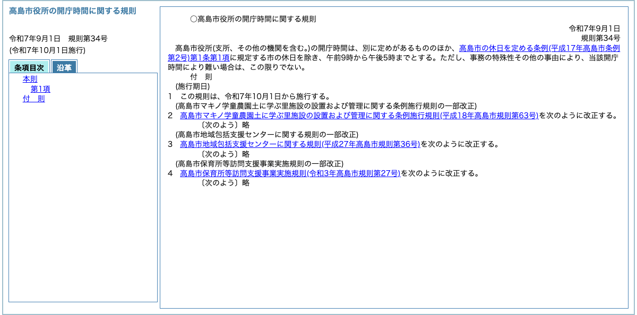Click the sidebar text 令和7年9月1日 規則第34号
This screenshot has width=637, height=315.
[58, 39]
